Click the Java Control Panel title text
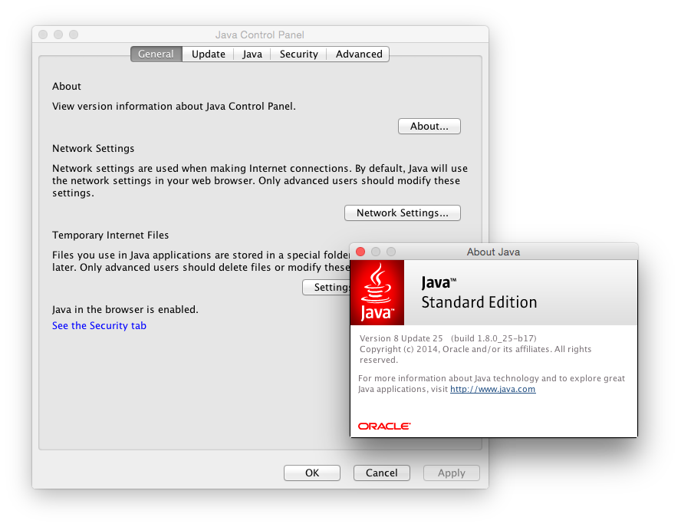This screenshot has height=527, width=681. pos(260,35)
